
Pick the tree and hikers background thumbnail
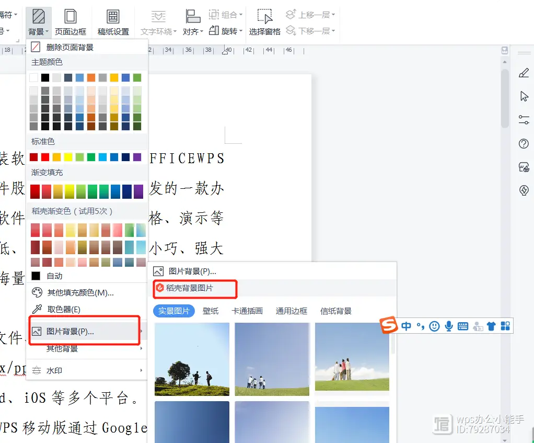192,359
